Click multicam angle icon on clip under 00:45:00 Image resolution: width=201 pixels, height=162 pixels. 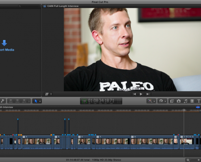(x=97, y=137)
